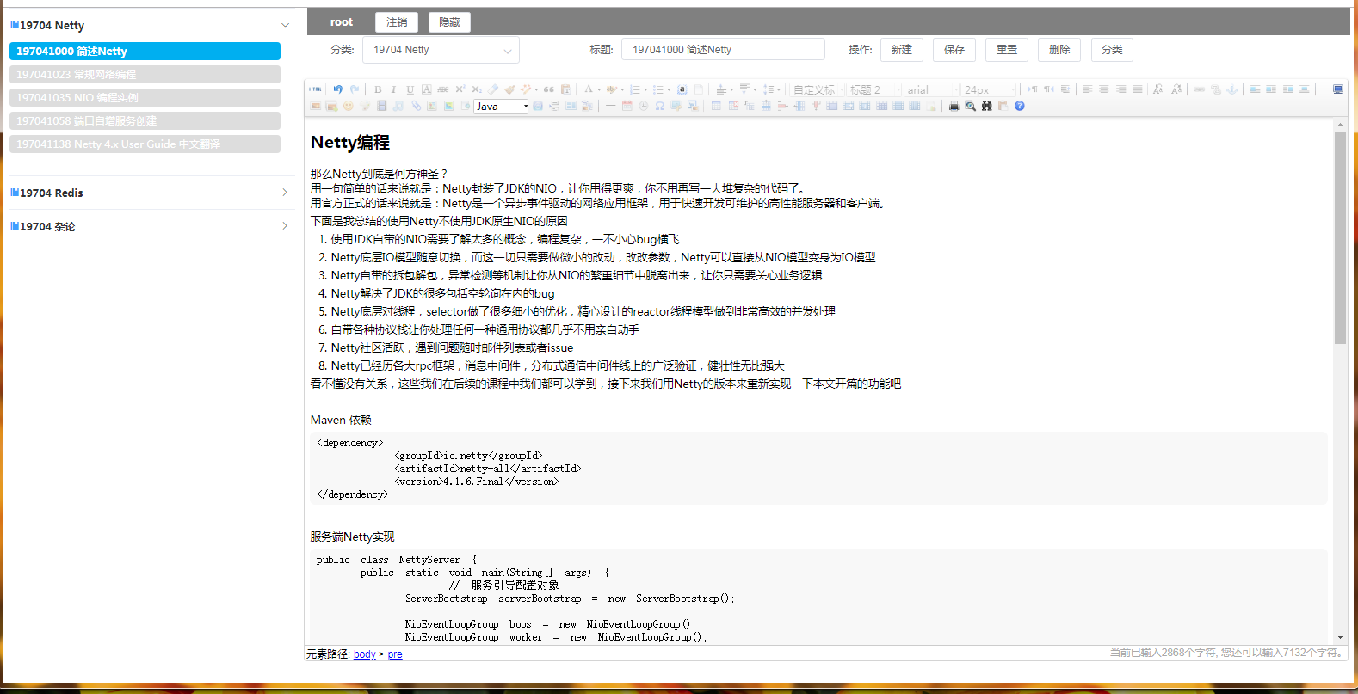Screen dimensions: 1358x694
Task: Focus the 标题 title input field
Action: [723, 50]
